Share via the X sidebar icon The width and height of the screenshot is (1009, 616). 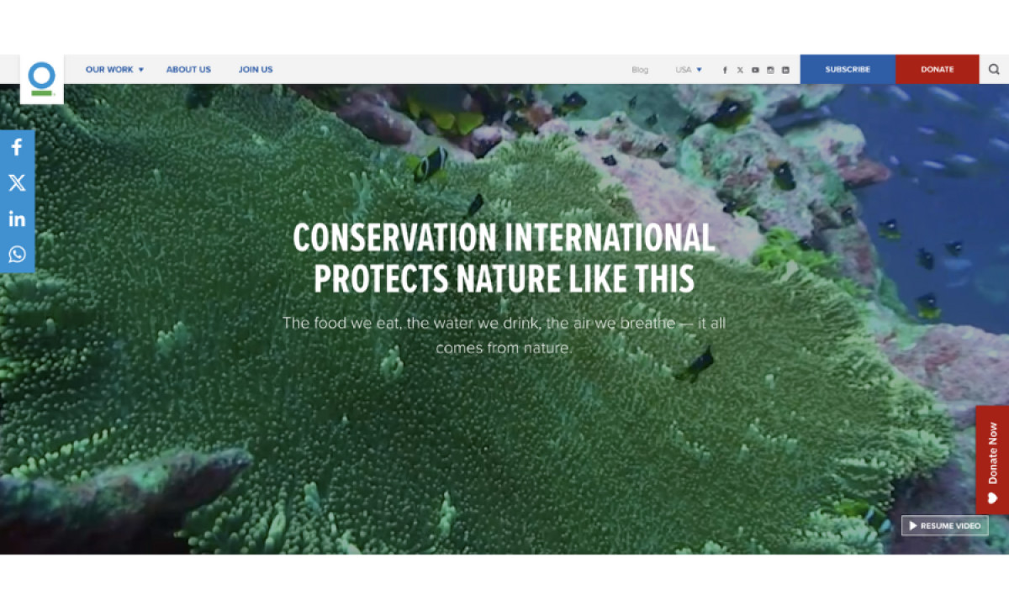pos(17,182)
